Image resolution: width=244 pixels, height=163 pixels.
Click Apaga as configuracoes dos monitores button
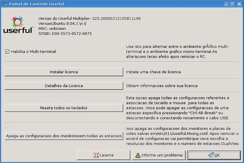[64, 136]
